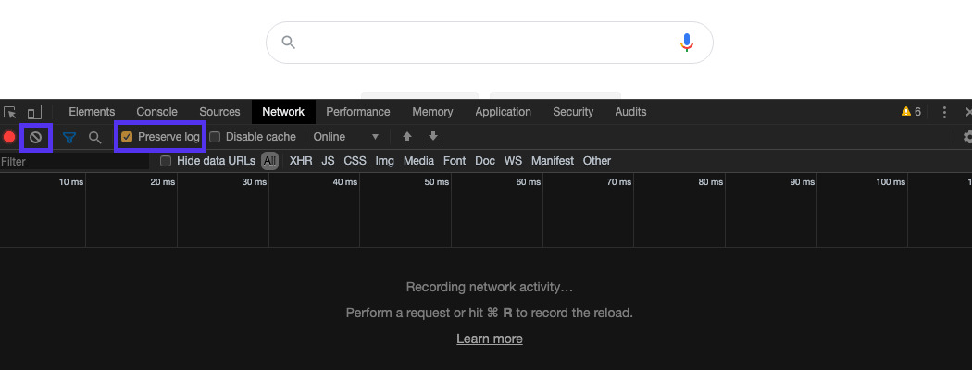This screenshot has height=370, width=972.
Task: Open the DevTools three-dot options menu
Action: pyautogui.click(x=944, y=112)
